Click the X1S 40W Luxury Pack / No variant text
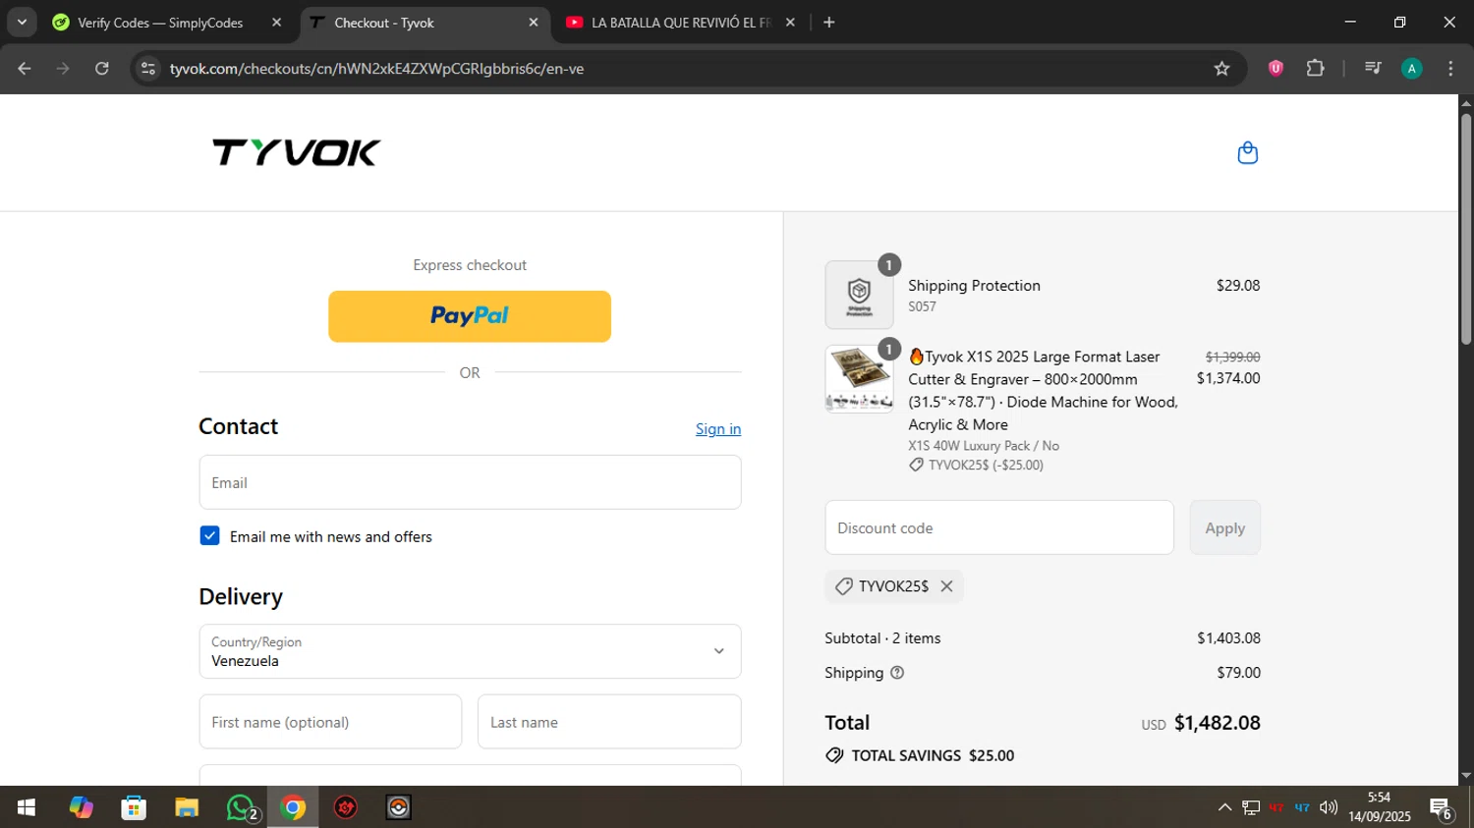 pos(984,446)
